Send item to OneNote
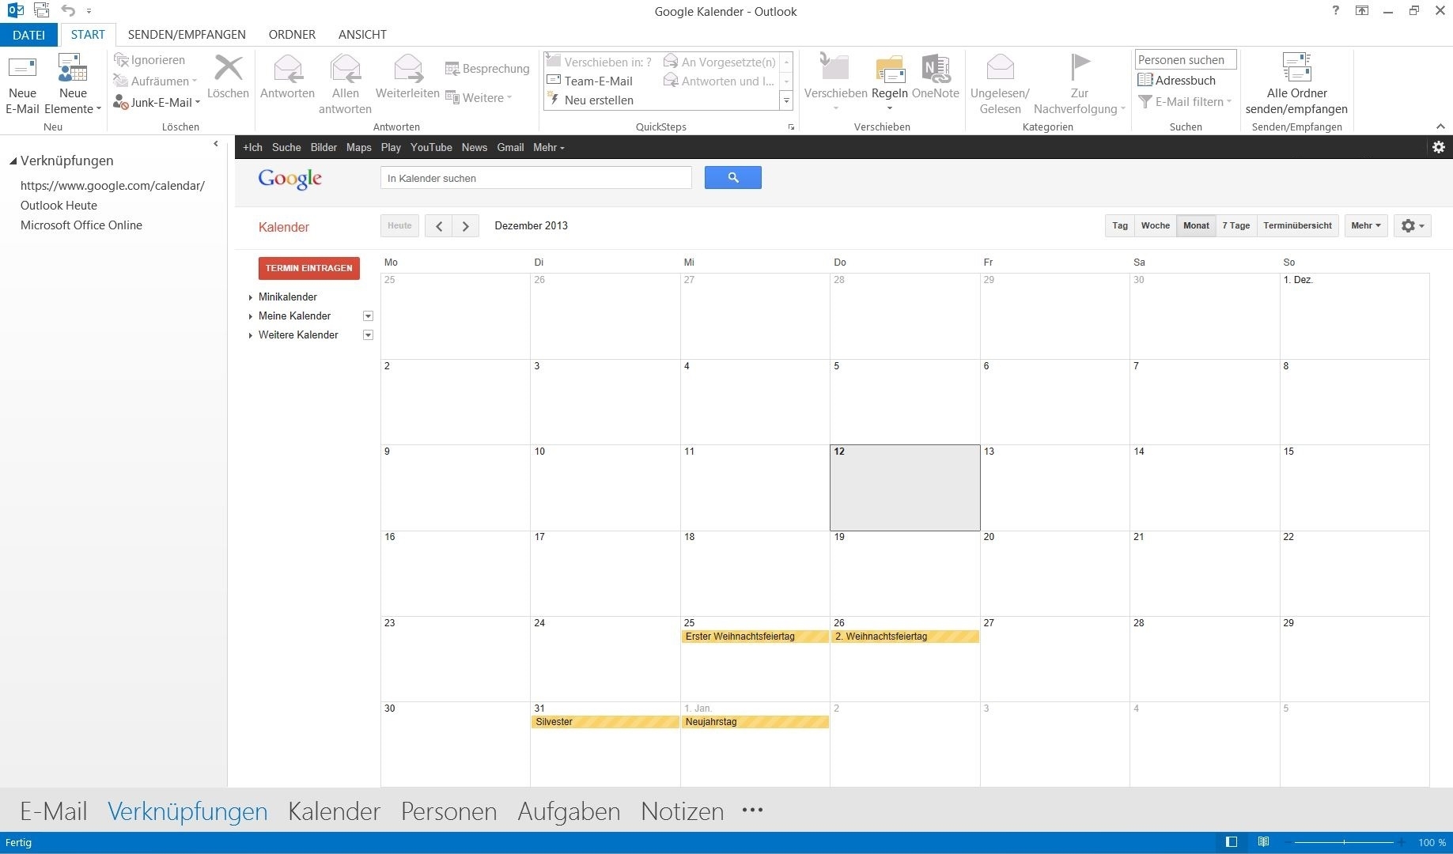Screen dimensions: 1453x854 [x=936, y=77]
